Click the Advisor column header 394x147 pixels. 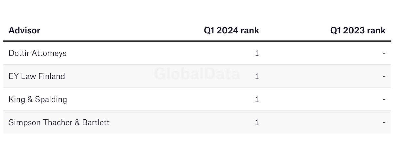(x=25, y=30)
